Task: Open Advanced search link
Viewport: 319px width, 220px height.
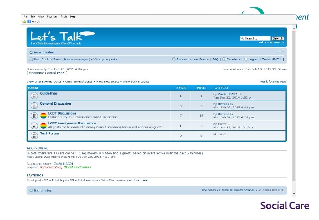Action: tap(272, 42)
